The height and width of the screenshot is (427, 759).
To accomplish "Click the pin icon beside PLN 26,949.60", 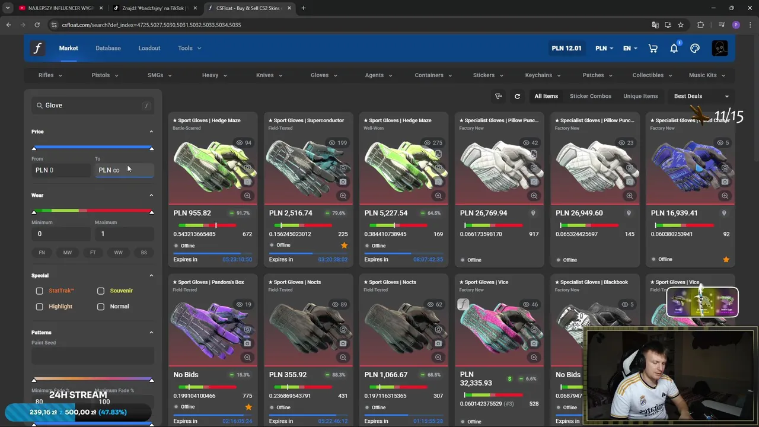I will point(629,213).
